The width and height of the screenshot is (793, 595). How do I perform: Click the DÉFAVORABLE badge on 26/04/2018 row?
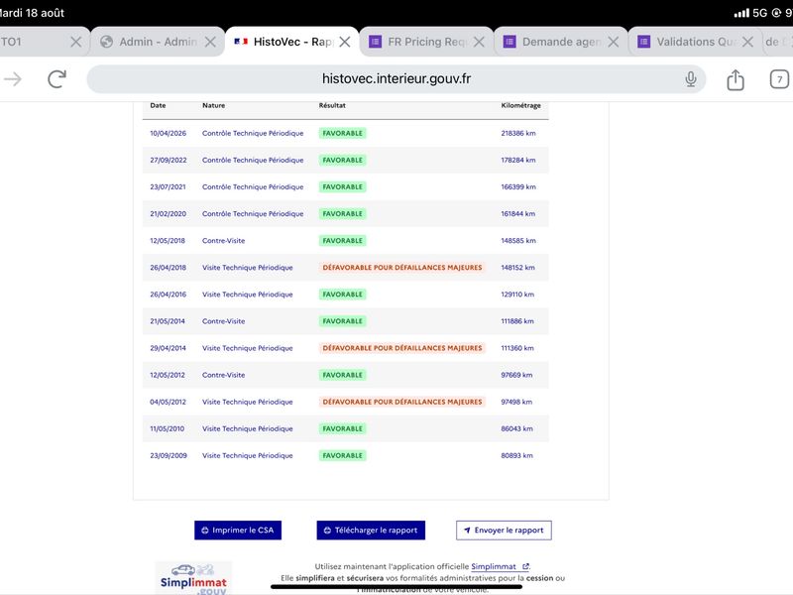click(x=402, y=267)
